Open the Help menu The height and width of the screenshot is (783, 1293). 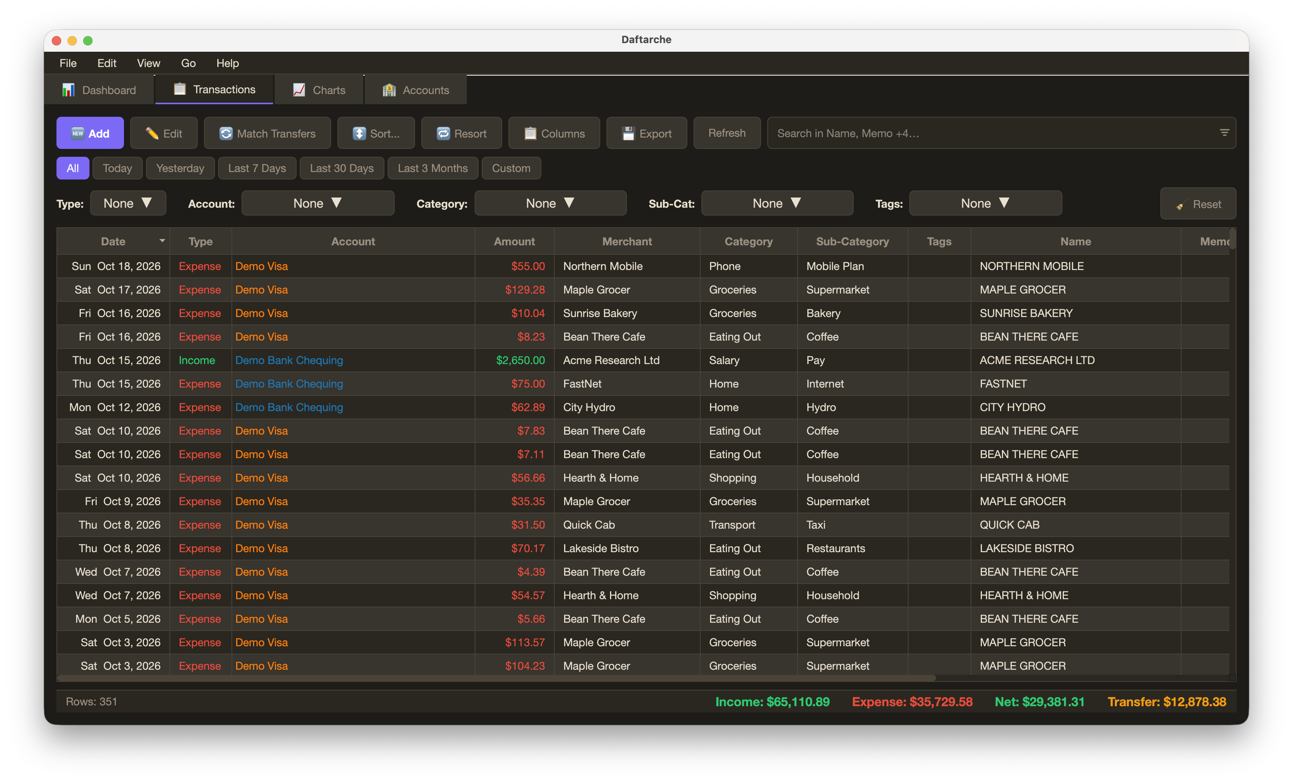(228, 63)
